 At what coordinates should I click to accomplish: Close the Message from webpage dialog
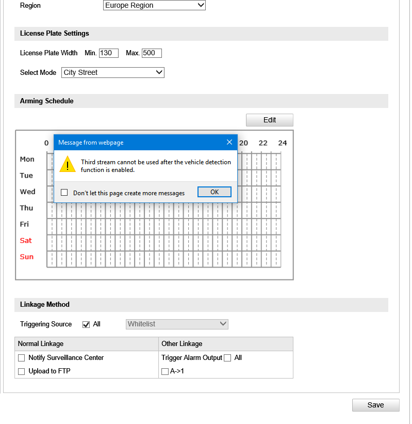pos(229,143)
